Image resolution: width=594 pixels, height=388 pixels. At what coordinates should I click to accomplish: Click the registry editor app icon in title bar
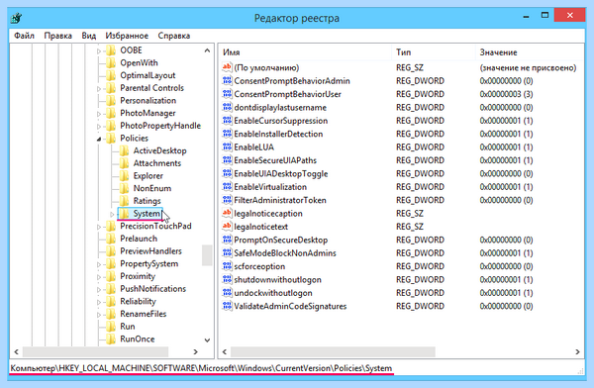click(x=17, y=18)
